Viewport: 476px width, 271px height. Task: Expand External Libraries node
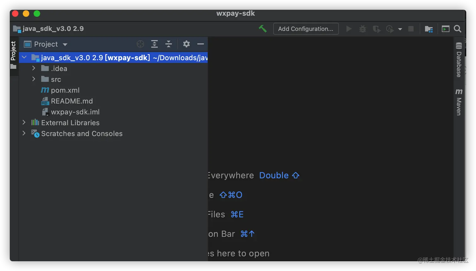point(24,122)
